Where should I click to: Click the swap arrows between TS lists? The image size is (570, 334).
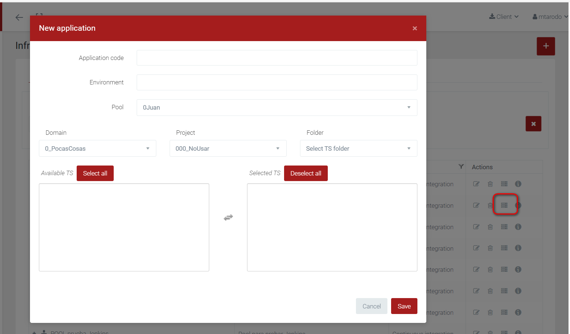pyautogui.click(x=228, y=218)
